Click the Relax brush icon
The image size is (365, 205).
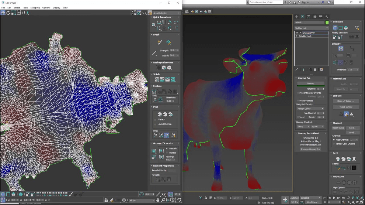coord(169,42)
